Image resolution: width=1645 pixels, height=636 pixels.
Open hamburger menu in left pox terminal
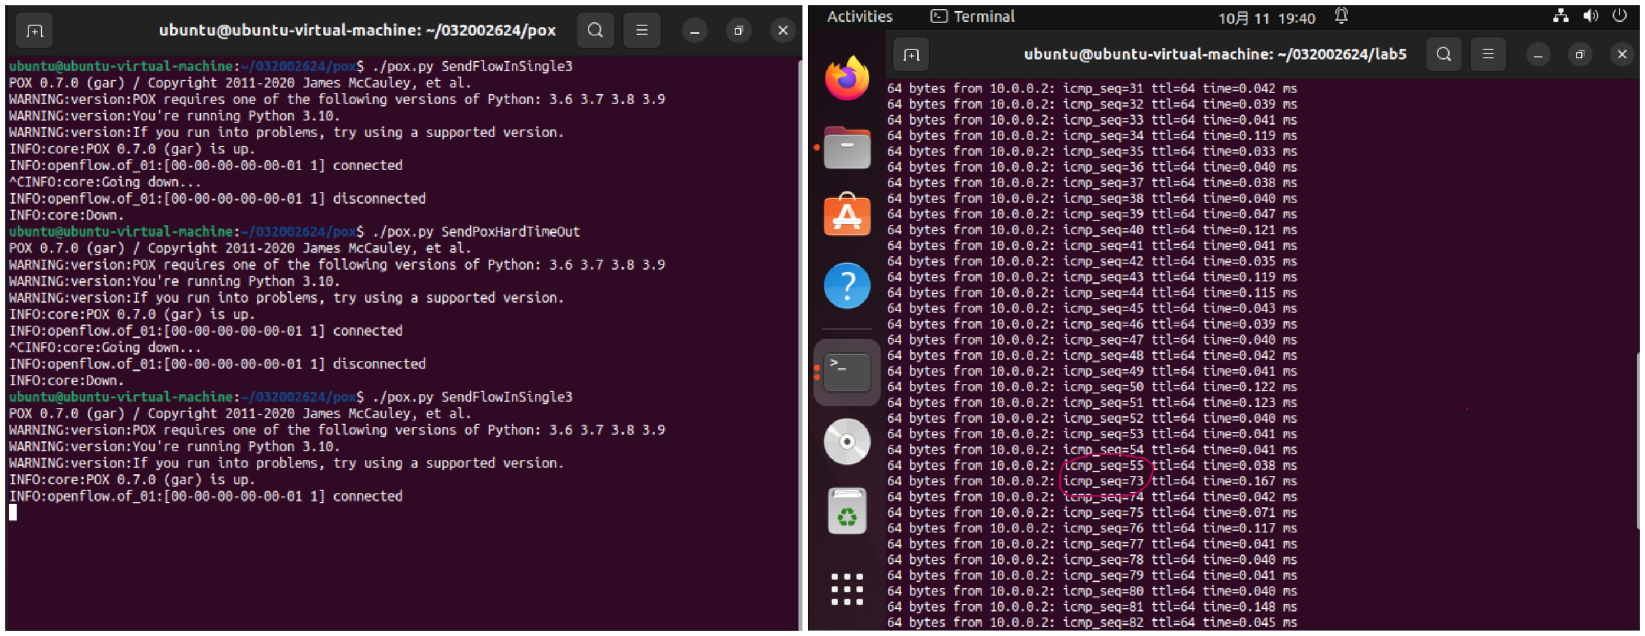[x=641, y=31]
